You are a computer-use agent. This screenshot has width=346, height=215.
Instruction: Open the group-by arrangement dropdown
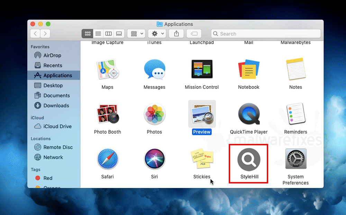point(136,34)
